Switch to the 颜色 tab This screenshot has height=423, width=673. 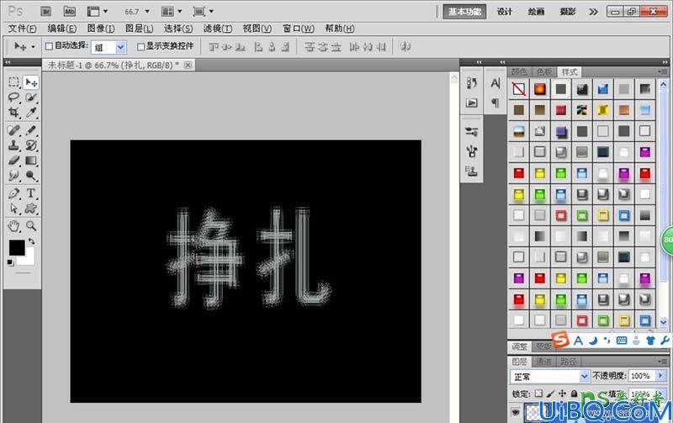tap(519, 72)
